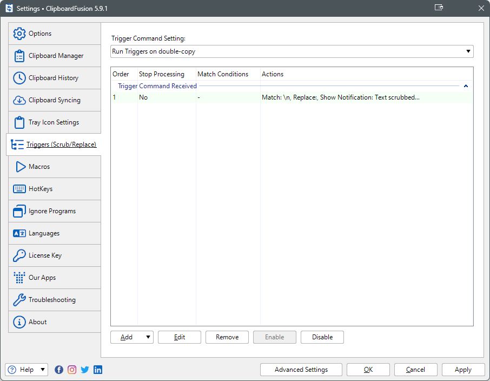Image resolution: width=490 pixels, height=381 pixels.
Task: Switch to the Tray Icon Settings tab
Action: pyautogui.click(x=54, y=122)
